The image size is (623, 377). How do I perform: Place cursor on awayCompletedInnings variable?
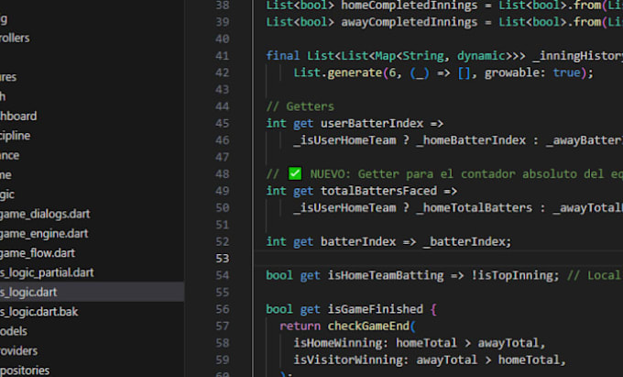pyautogui.click(x=410, y=22)
